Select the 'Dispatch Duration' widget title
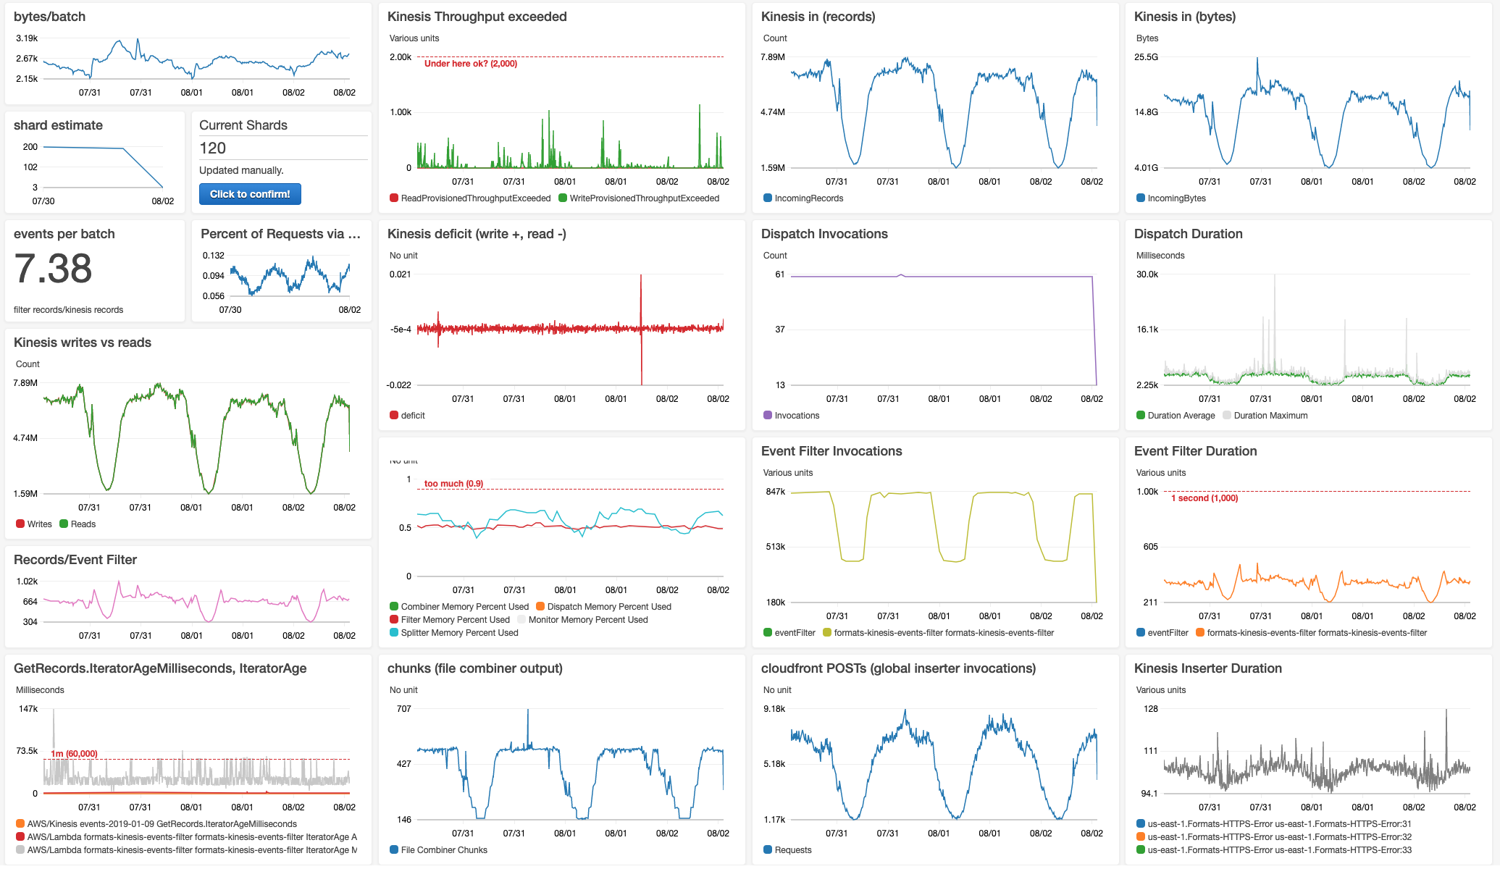The image size is (1500, 869). [x=1189, y=234]
